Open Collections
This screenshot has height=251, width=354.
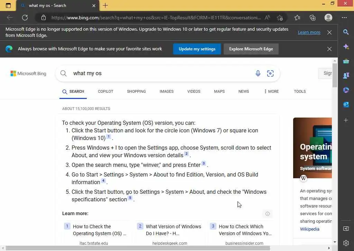pos(313,18)
